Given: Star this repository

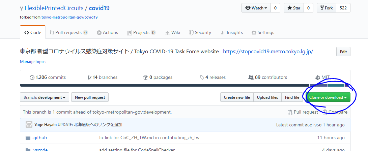Looking at the screenshot, I should [x=294, y=8].
